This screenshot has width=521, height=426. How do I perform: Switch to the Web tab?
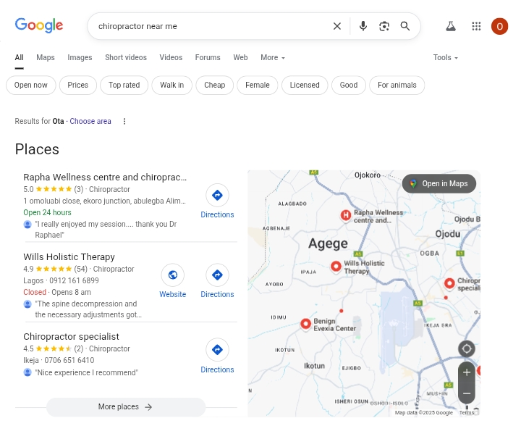[240, 57]
